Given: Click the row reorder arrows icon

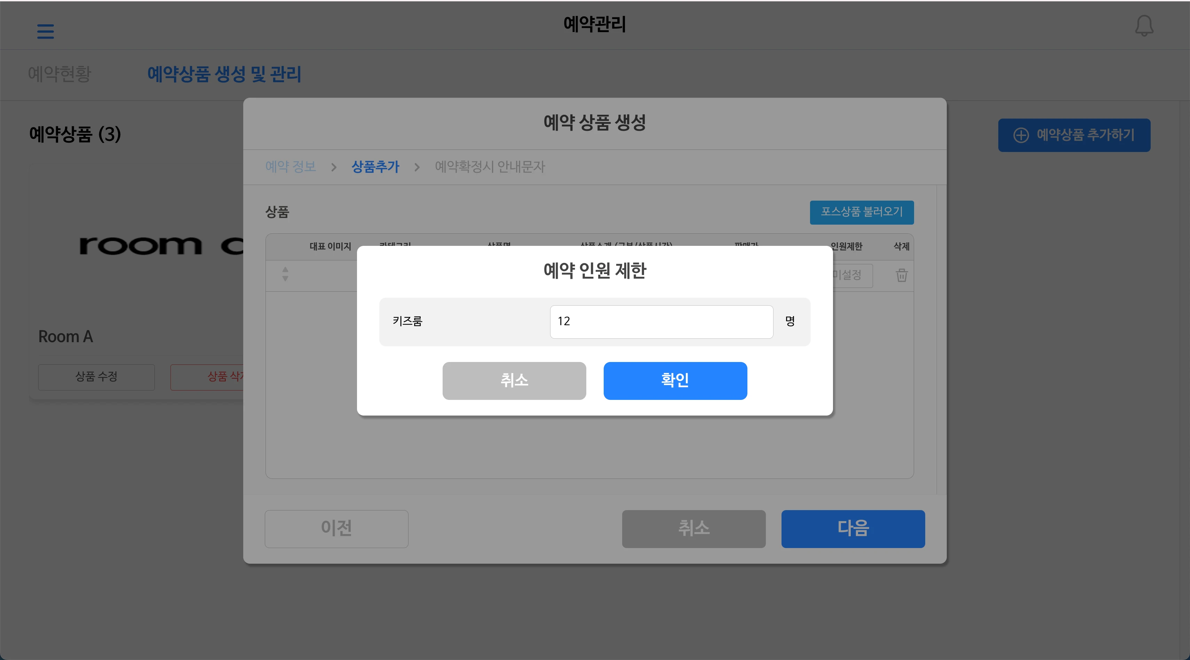Looking at the screenshot, I should [285, 274].
